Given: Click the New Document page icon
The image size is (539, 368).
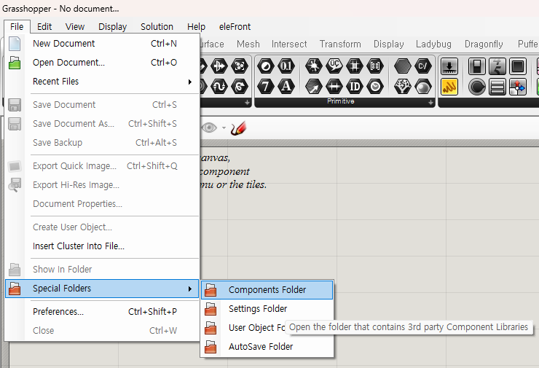Looking at the screenshot, I should pos(15,44).
